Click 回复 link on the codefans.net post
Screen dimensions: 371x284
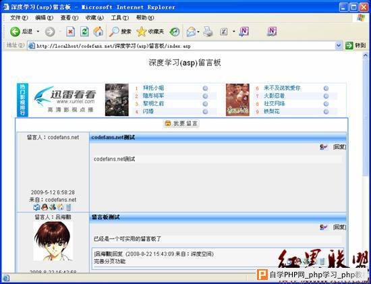[x=339, y=147]
